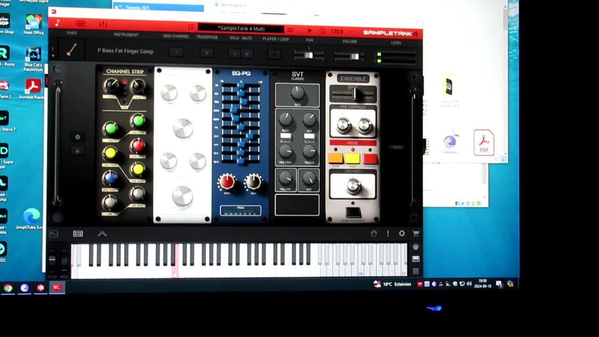Click the SVT Treble knob

(309, 151)
